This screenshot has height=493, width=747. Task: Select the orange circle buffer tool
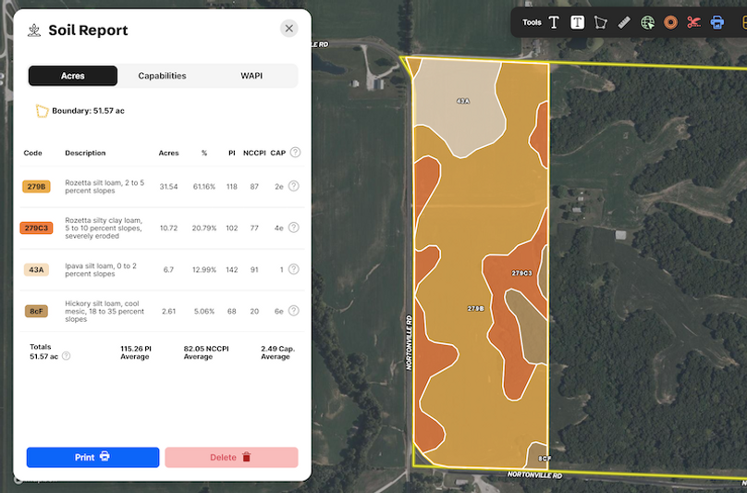pos(670,22)
